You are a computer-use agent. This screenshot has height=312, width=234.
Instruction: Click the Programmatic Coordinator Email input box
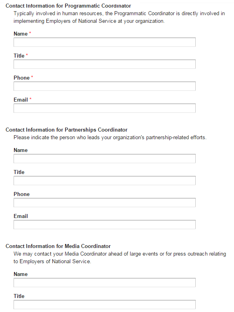point(105,108)
